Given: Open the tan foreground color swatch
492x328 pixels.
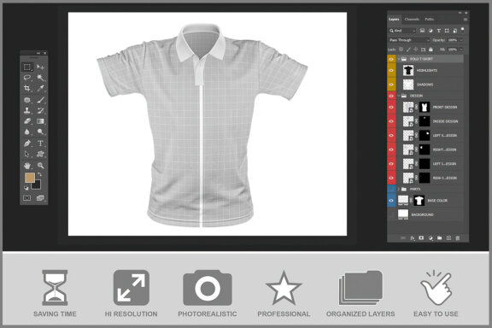Looking at the screenshot, I should tap(30, 178).
